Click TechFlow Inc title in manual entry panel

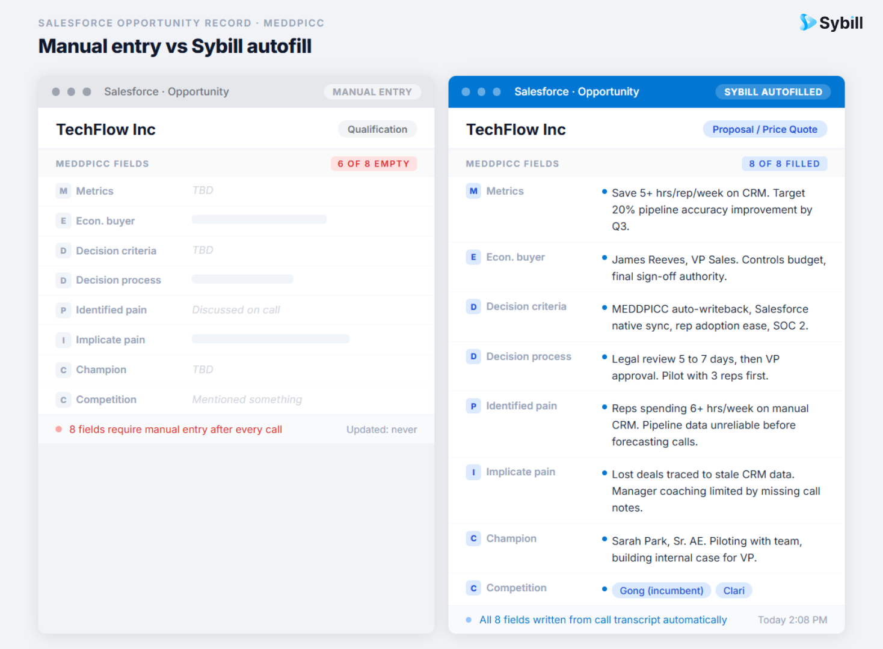[106, 129]
